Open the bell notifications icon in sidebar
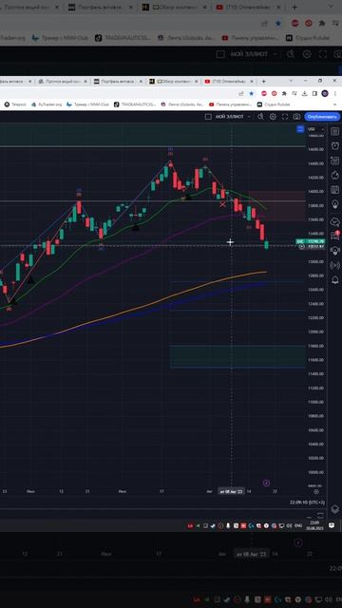Image resolution: width=342 pixels, height=608 pixels. coord(334,280)
